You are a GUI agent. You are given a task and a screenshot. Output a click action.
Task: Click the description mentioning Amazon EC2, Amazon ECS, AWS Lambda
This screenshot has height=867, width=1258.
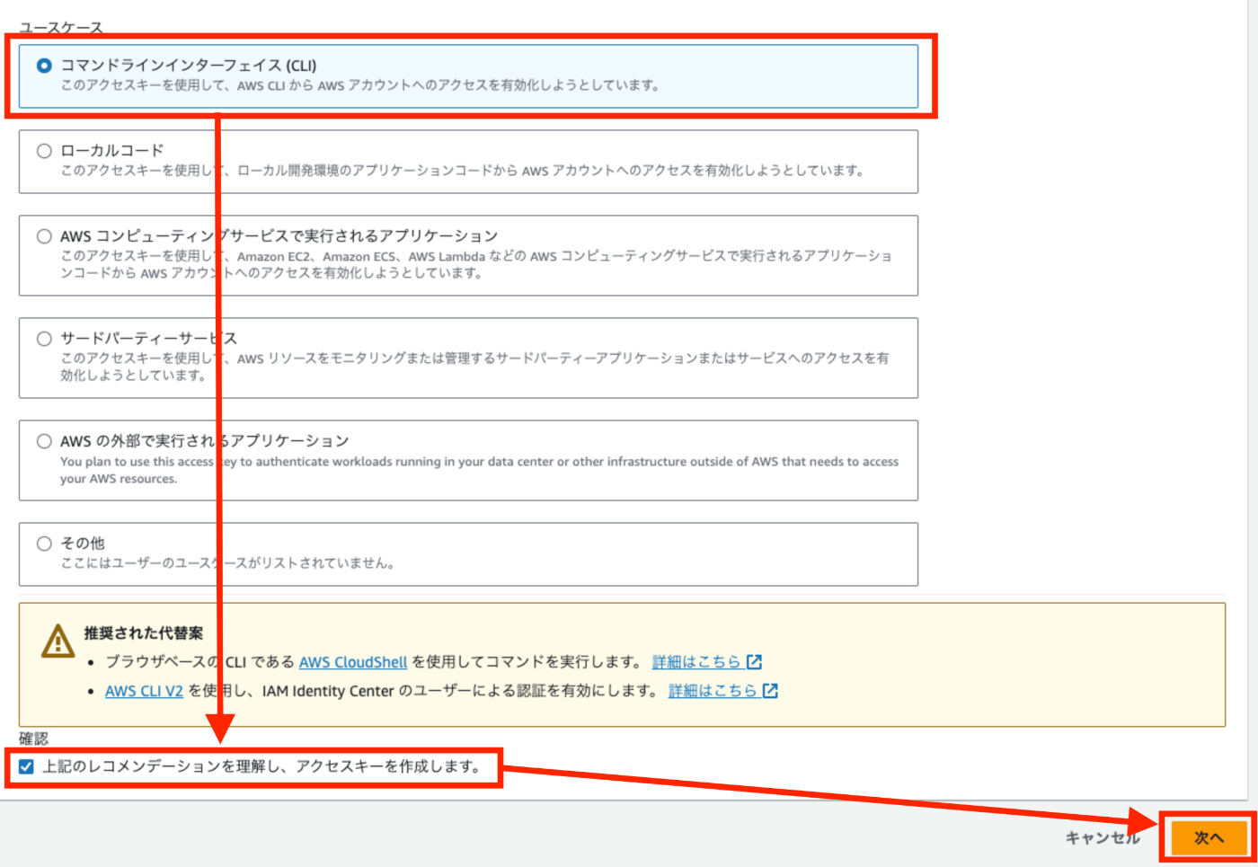pos(476,264)
